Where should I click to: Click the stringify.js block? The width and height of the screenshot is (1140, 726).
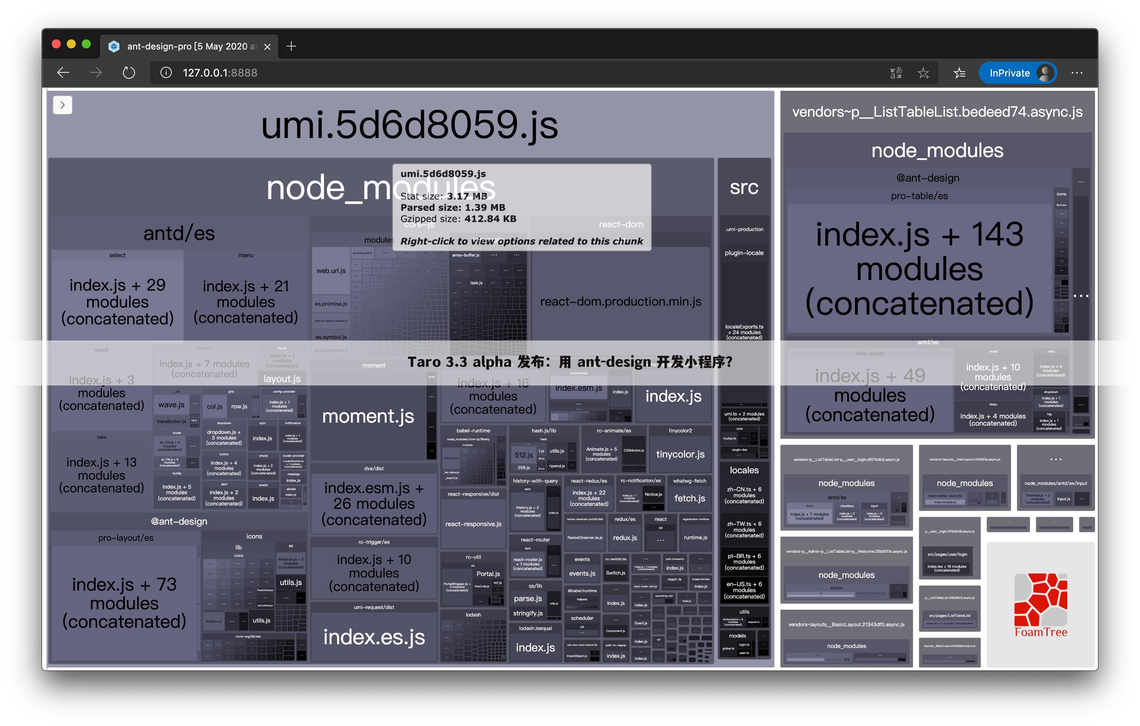[528, 613]
